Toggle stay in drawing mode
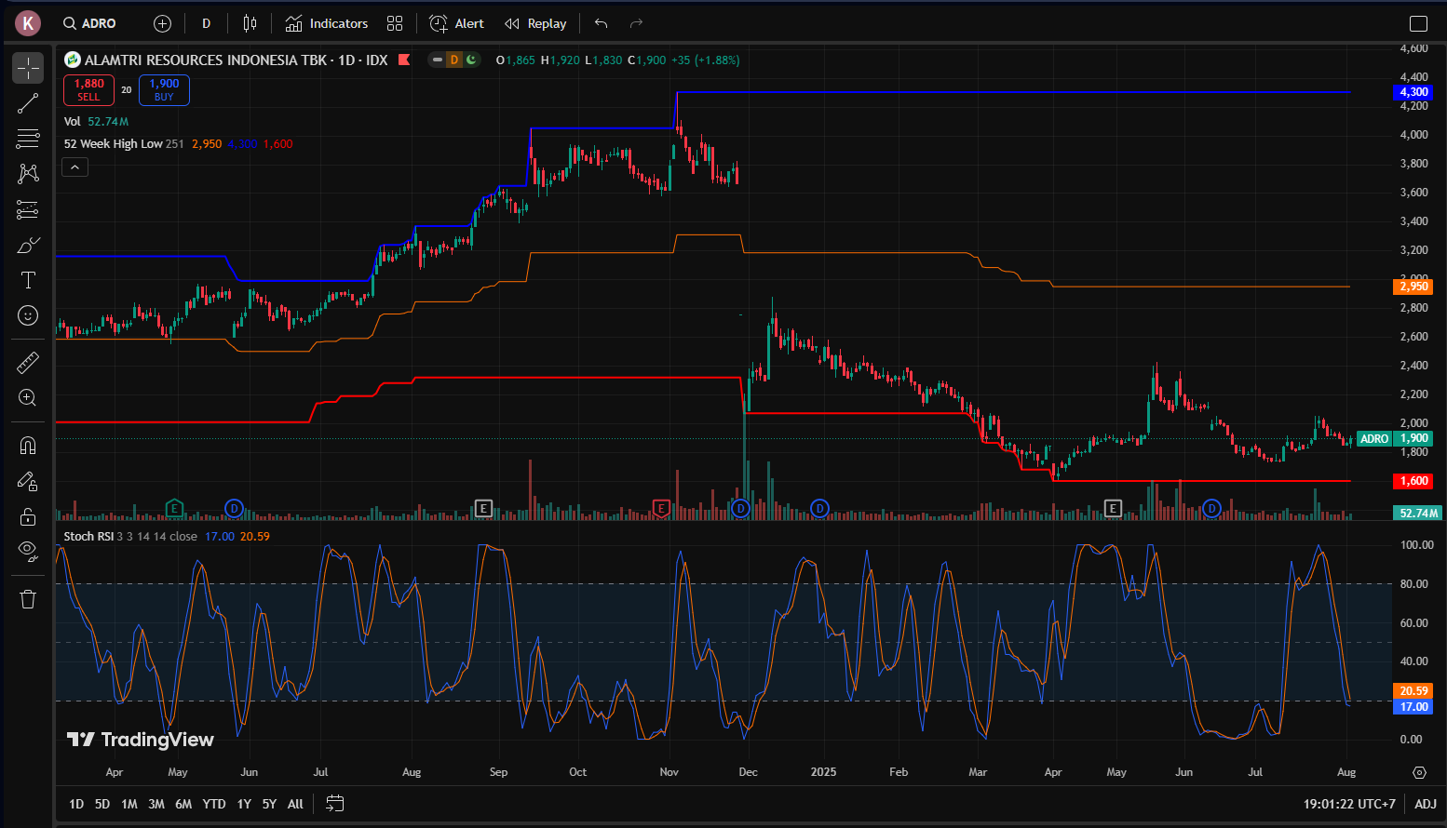 [28, 481]
